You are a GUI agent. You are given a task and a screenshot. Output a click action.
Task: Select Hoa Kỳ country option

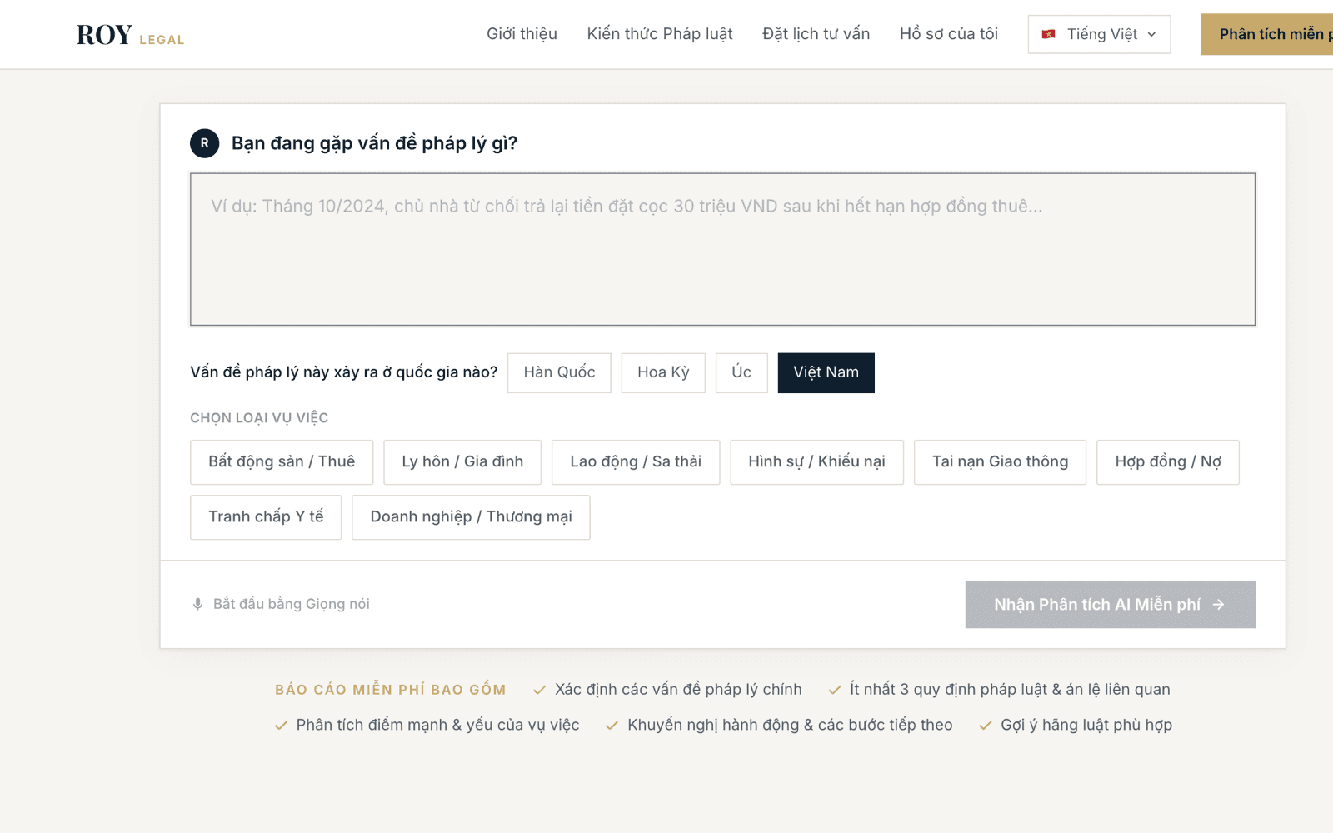(x=663, y=372)
